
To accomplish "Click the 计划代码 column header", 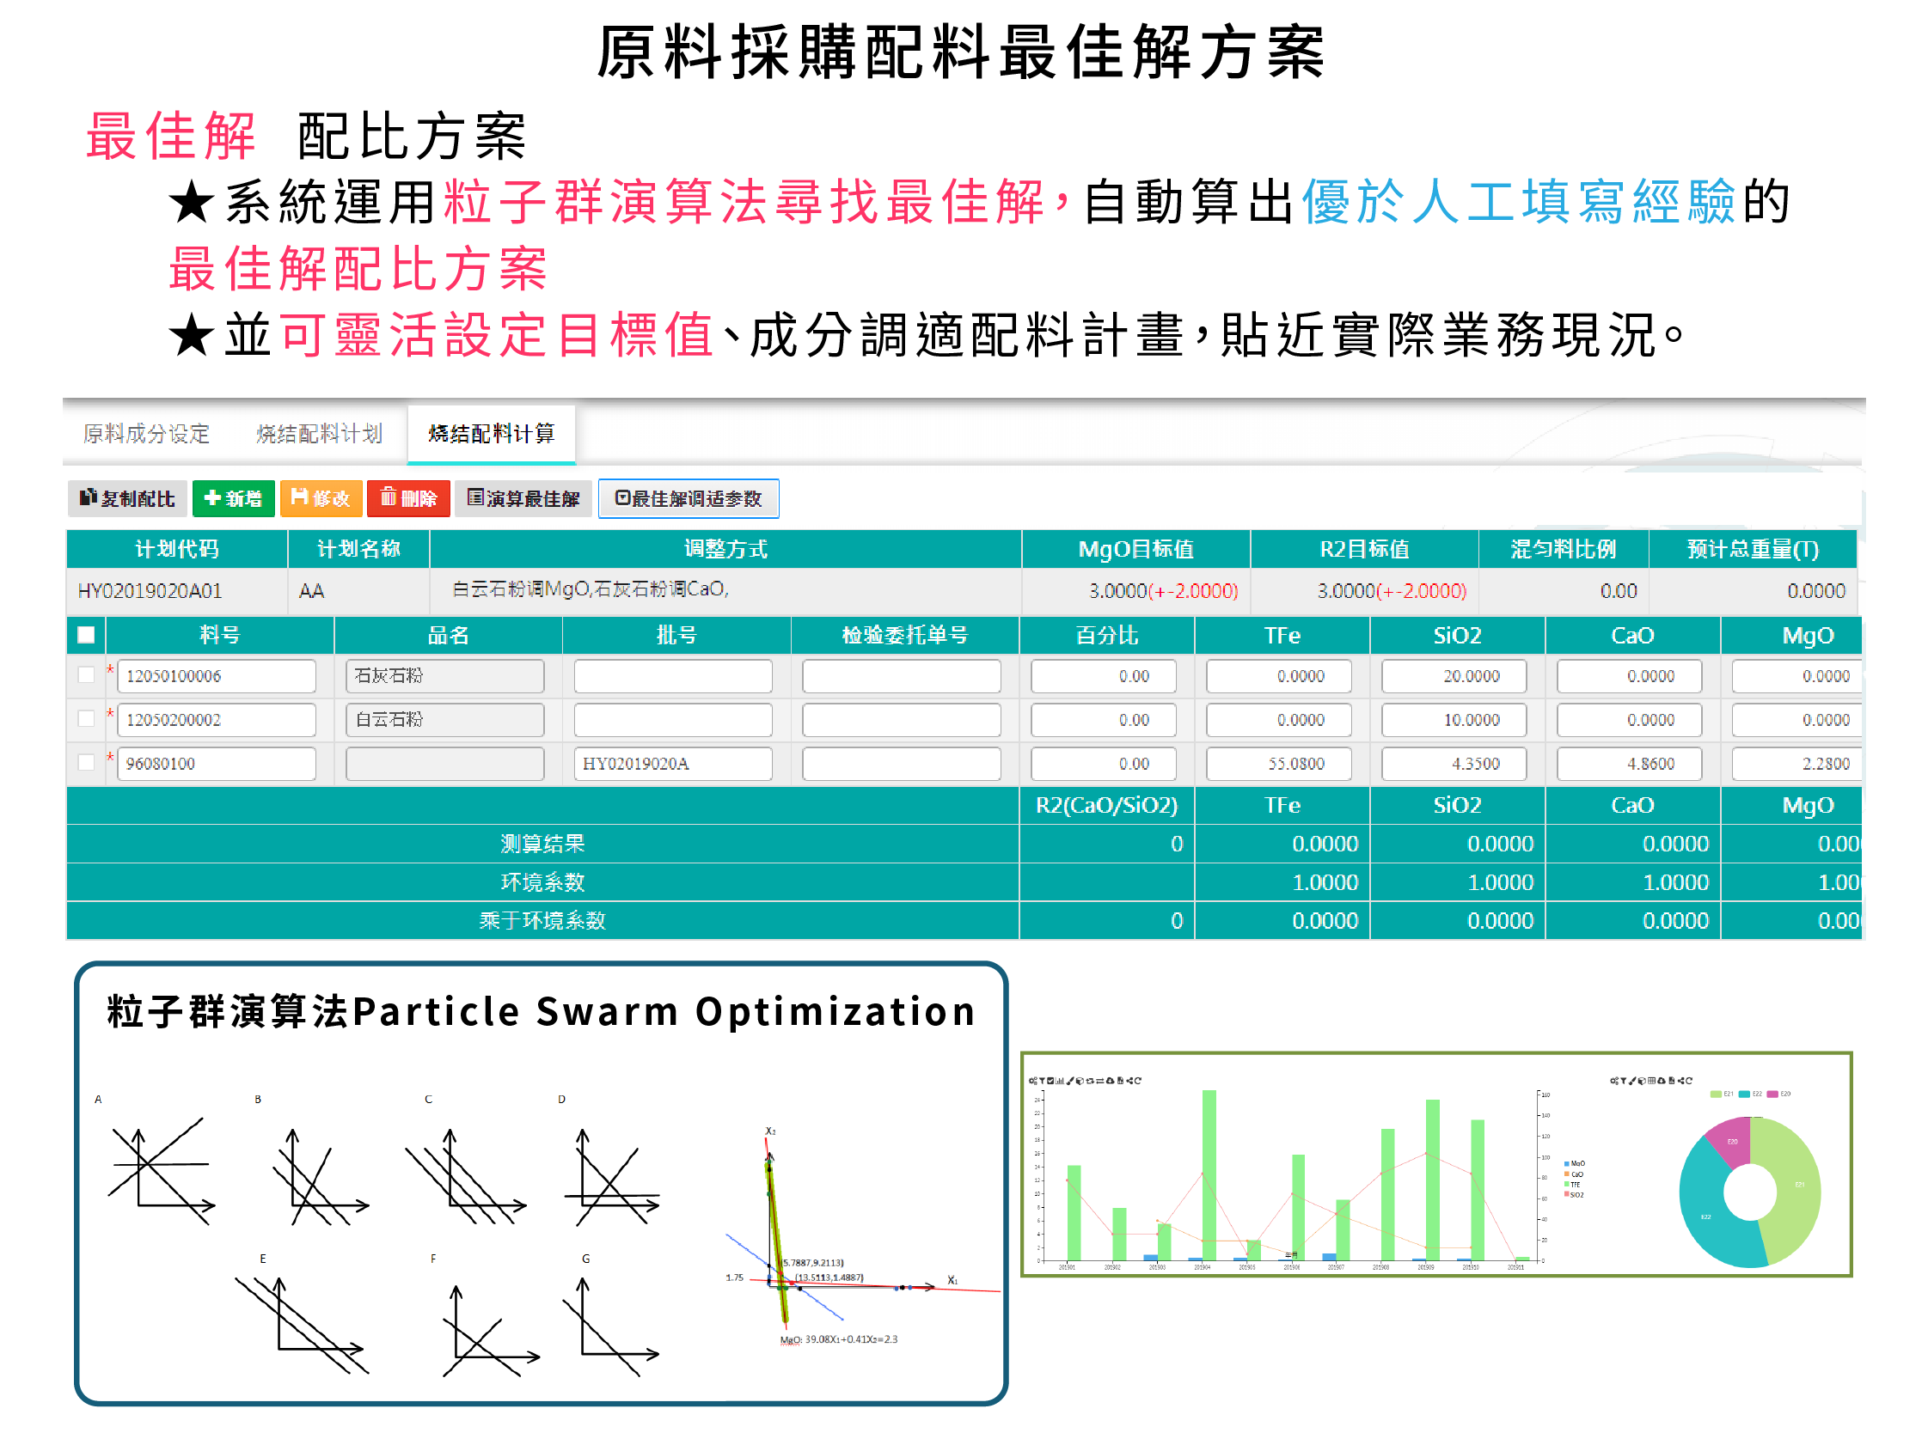I will 177,550.
